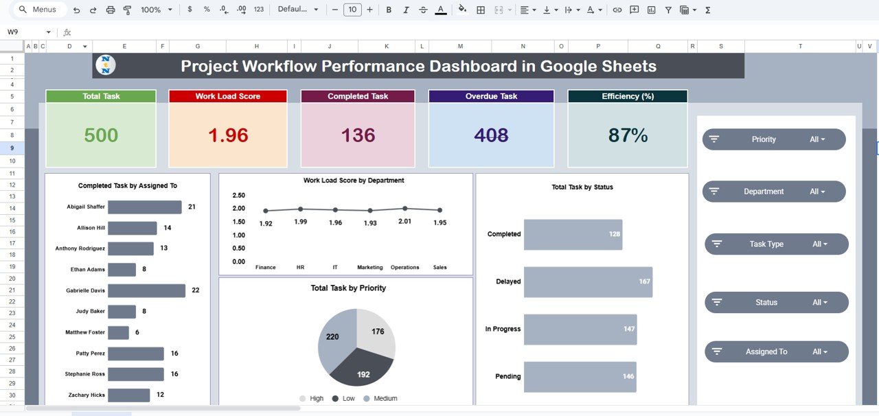This screenshot has width=879, height=416.
Task: Toggle strikethrough formatting
Action: click(423, 10)
